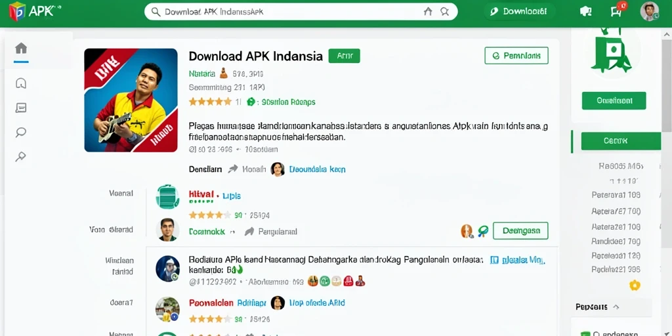
Task: Select the bookmark icon in left sidebar
Action: [x=21, y=83]
